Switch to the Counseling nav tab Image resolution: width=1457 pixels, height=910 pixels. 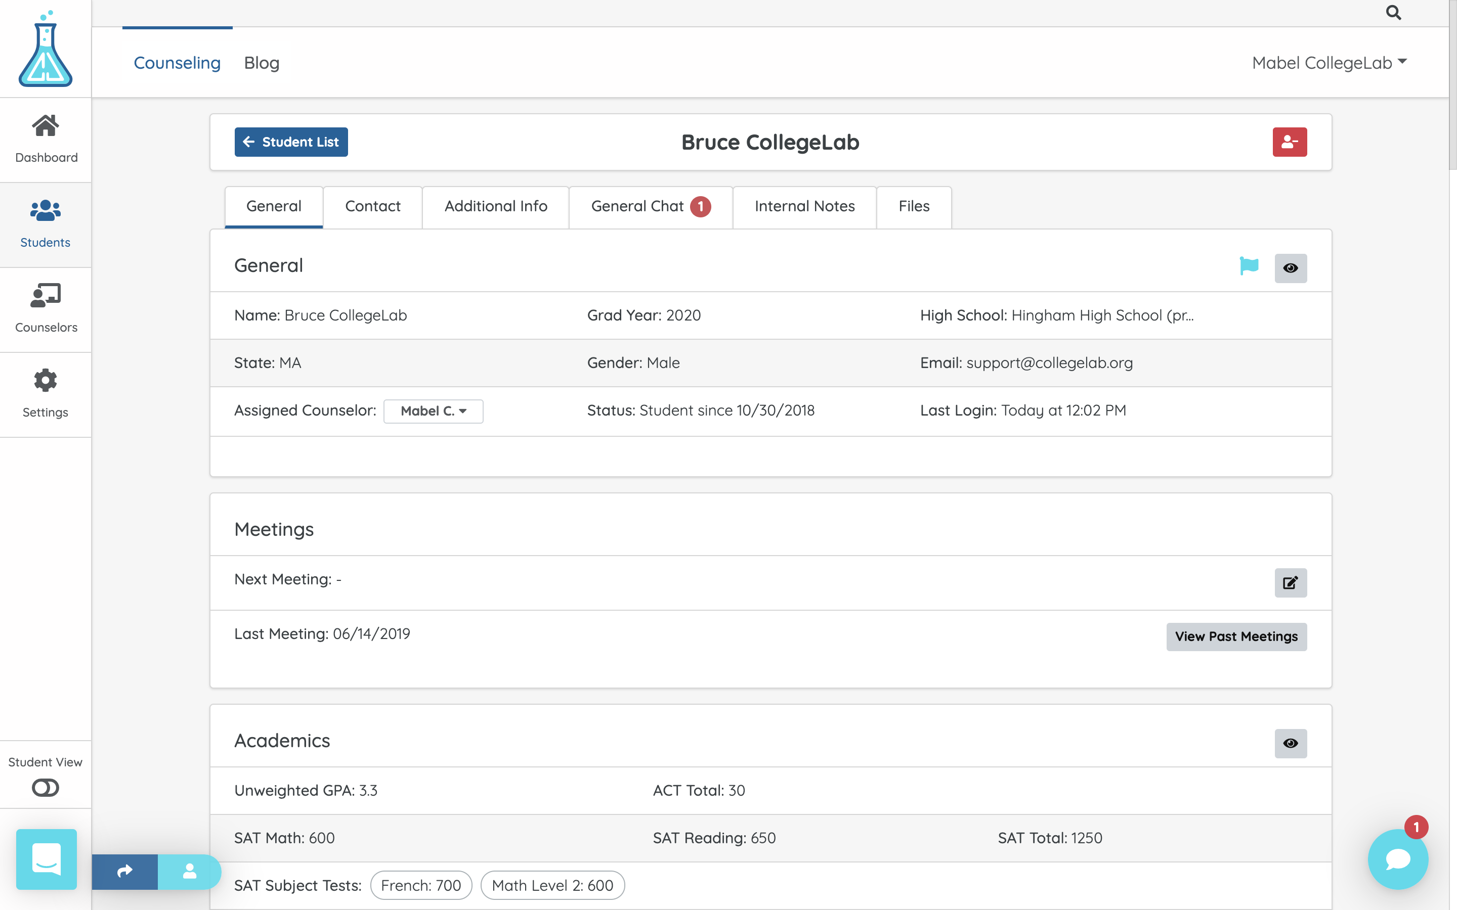pyautogui.click(x=177, y=63)
